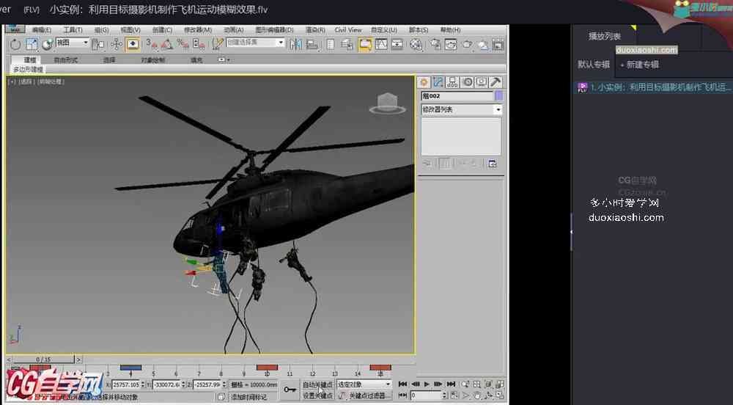
Task: Click the Configure Modifier Sets icon
Action: point(493,164)
